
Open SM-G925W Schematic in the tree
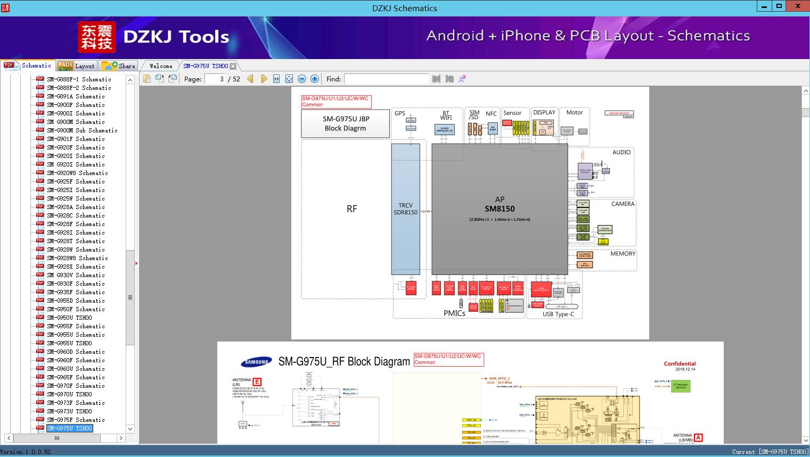[76, 198]
